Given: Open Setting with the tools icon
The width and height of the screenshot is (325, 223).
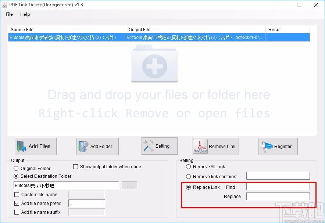Looking at the screenshot, I should tap(160, 146).
